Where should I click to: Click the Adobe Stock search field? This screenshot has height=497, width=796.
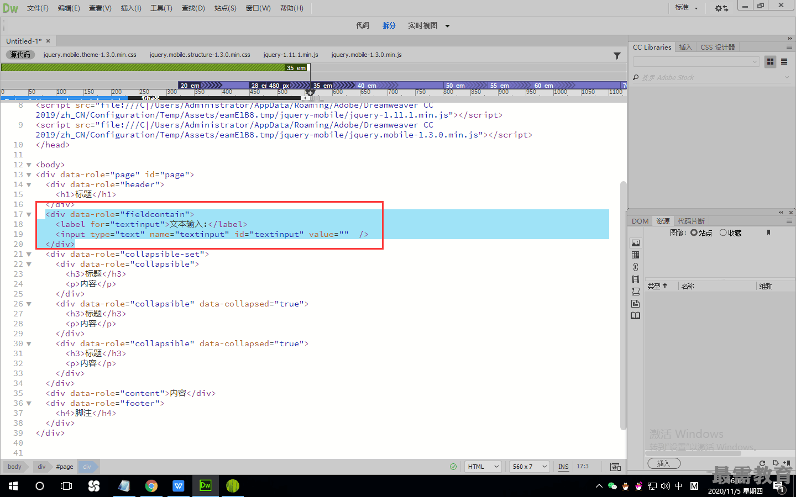click(x=711, y=77)
